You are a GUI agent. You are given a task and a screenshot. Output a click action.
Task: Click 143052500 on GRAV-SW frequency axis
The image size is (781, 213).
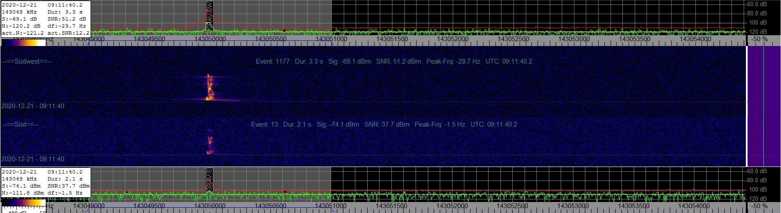click(514, 39)
